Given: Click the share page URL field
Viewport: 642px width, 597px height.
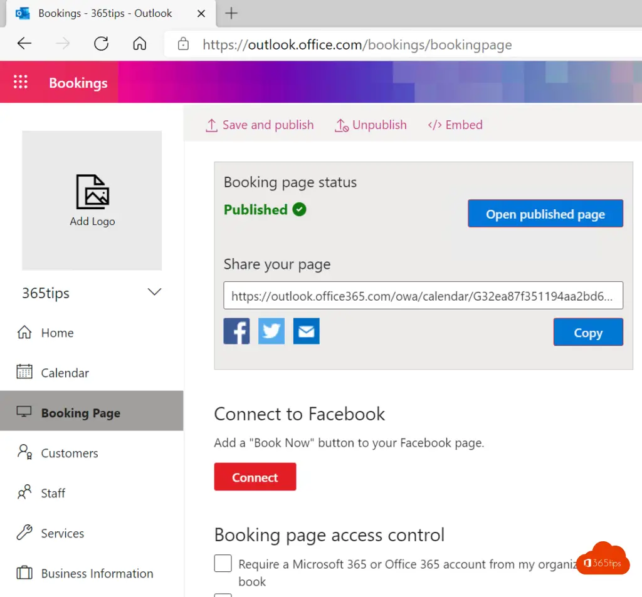Looking at the screenshot, I should [x=423, y=296].
